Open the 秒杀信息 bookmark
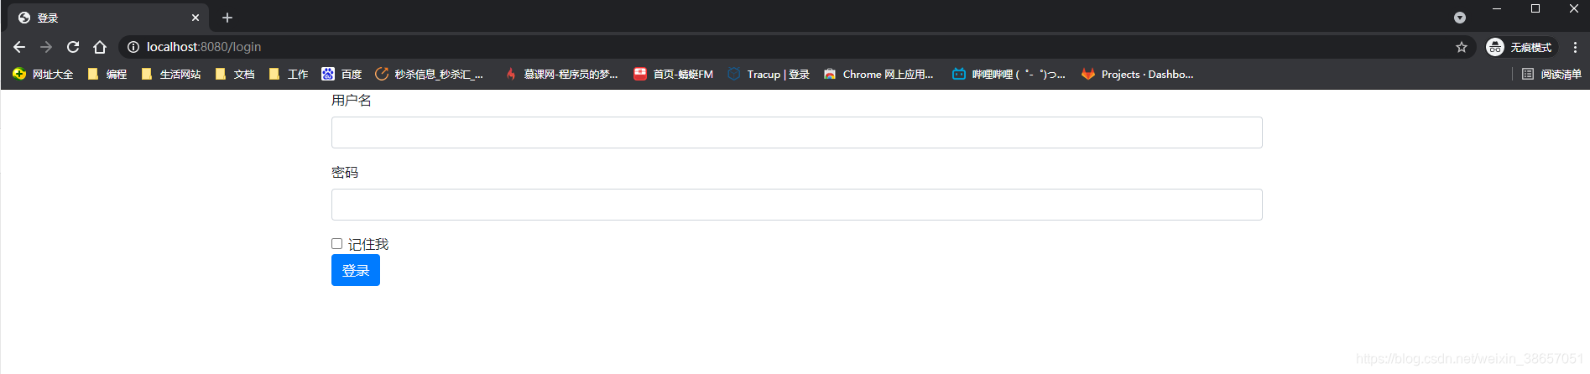 tap(430, 74)
